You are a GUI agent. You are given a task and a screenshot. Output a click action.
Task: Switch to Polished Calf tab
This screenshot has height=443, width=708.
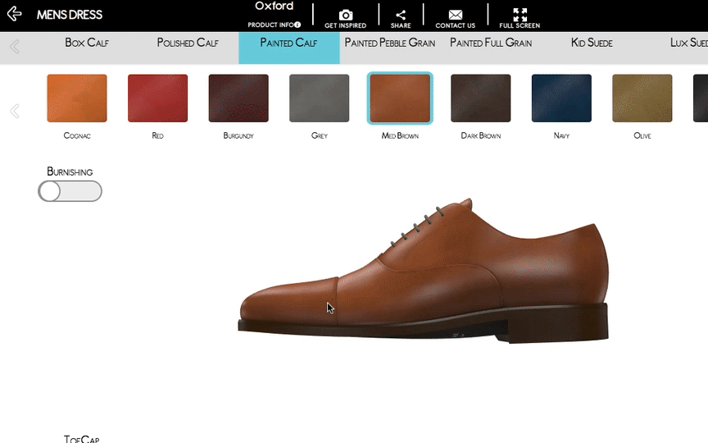click(x=188, y=43)
